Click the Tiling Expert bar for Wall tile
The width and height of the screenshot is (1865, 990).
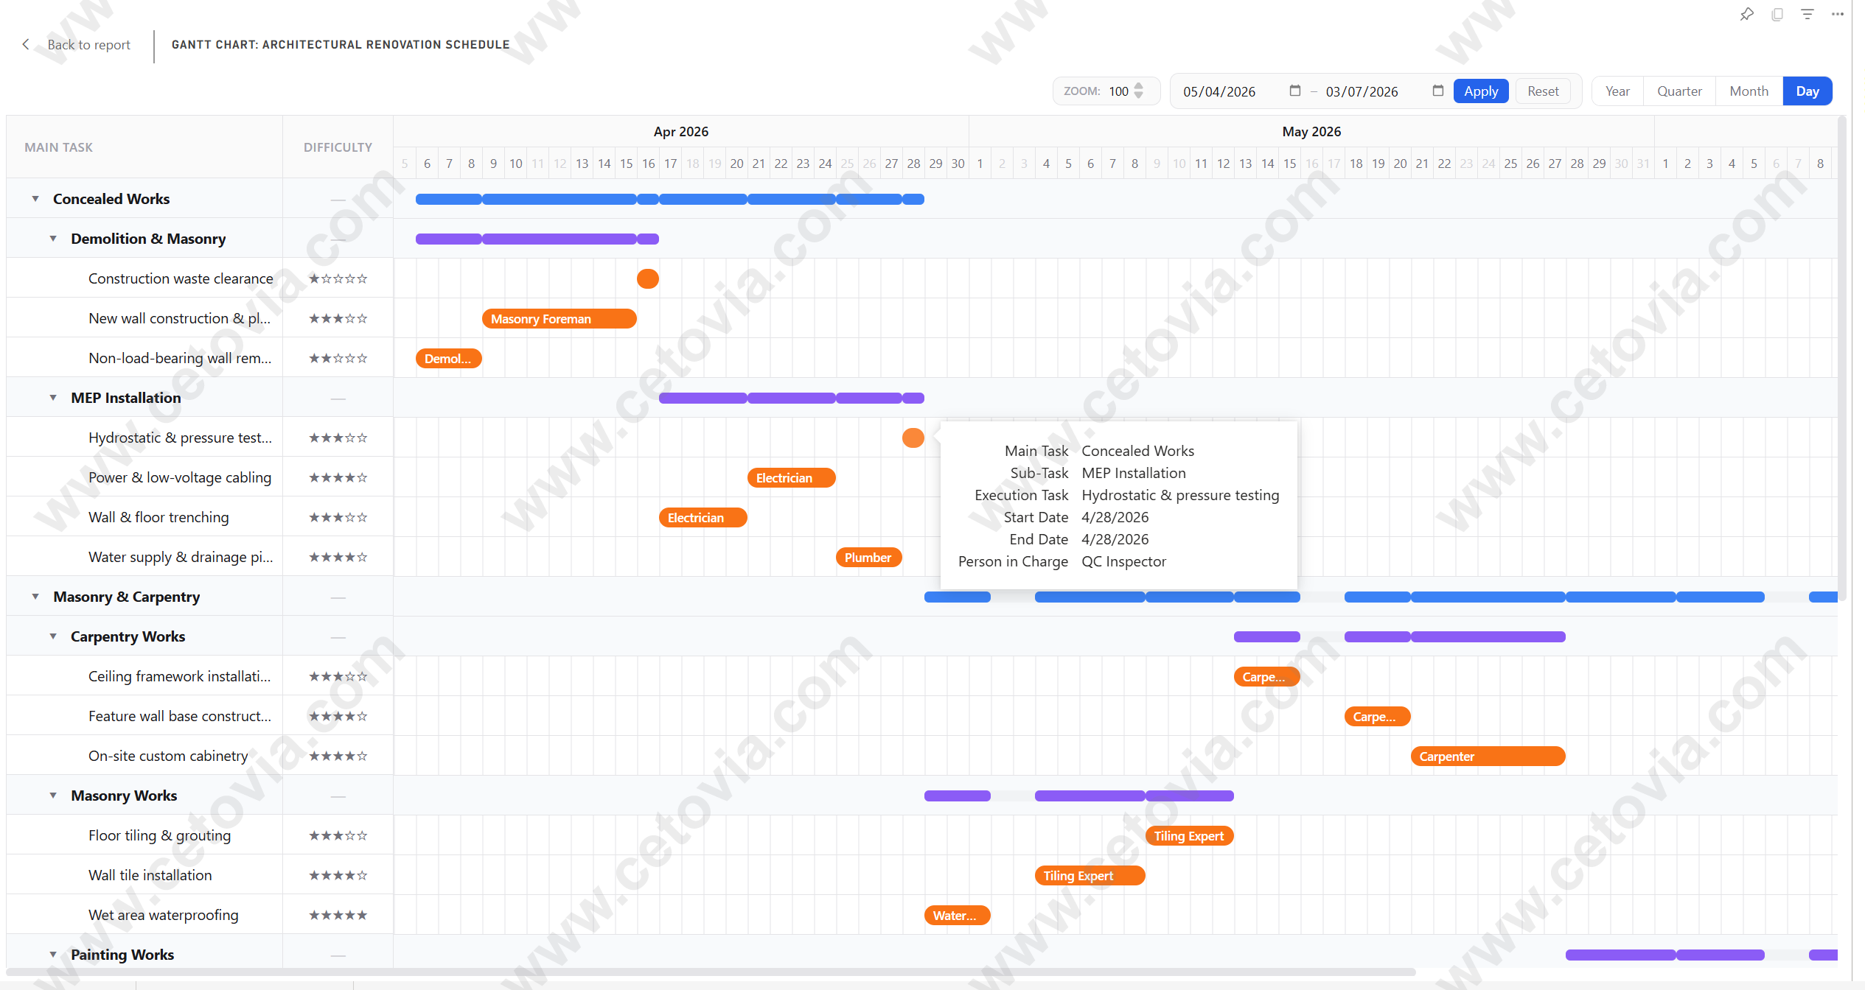click(1090, 876)
